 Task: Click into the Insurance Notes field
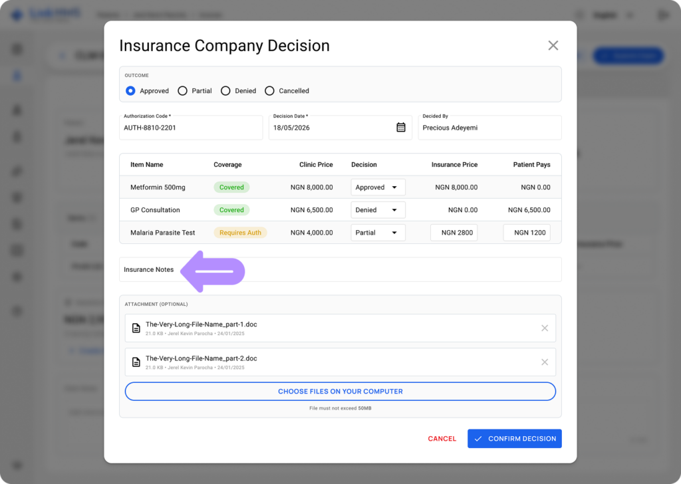pos(340,269)
